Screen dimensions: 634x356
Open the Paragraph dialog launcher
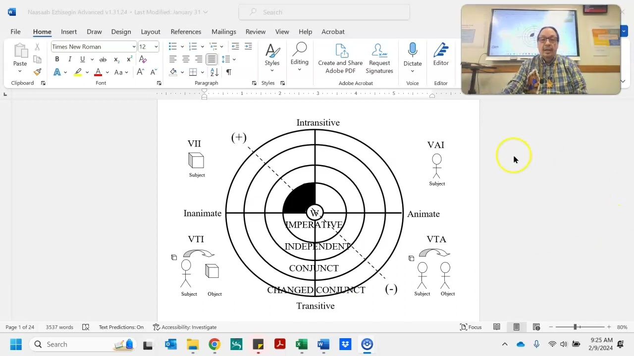[254, 83]
